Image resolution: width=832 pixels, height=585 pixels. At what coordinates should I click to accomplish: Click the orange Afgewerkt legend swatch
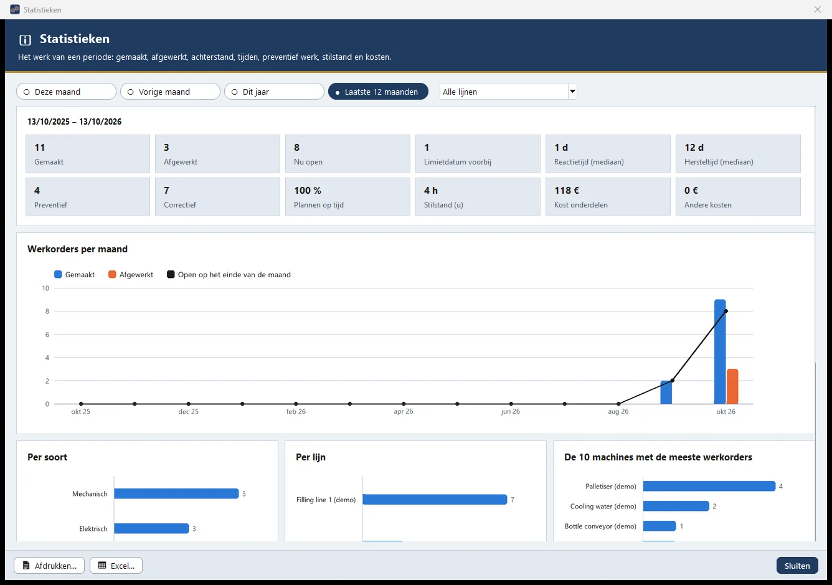[112, 275]
